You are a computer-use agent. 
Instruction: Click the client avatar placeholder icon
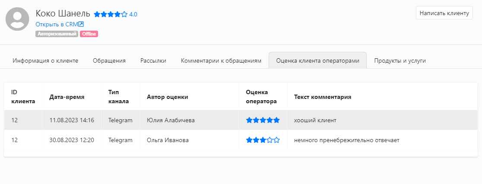pyautogui.click(x=18, y=19)
